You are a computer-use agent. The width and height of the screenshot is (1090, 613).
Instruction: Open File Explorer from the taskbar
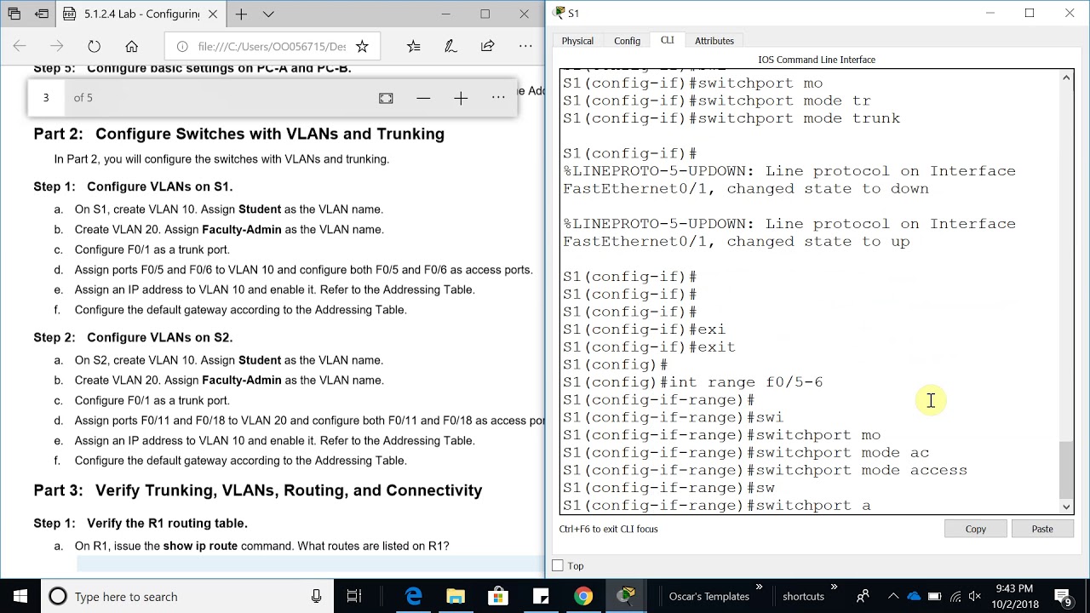tap(456, 596)
